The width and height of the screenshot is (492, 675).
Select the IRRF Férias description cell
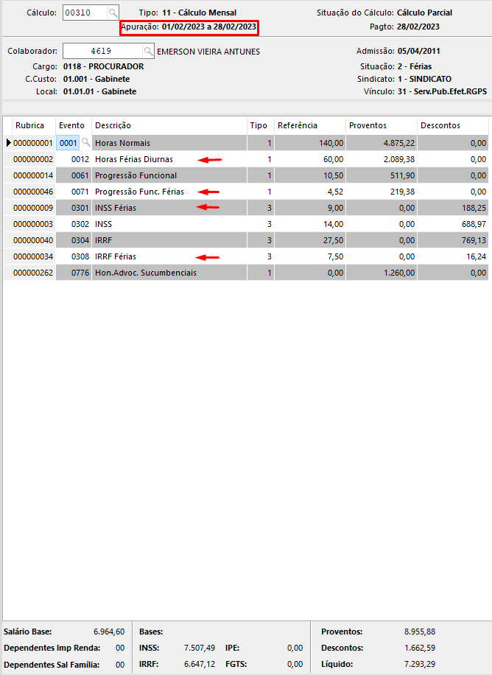(x=169, y=256)
